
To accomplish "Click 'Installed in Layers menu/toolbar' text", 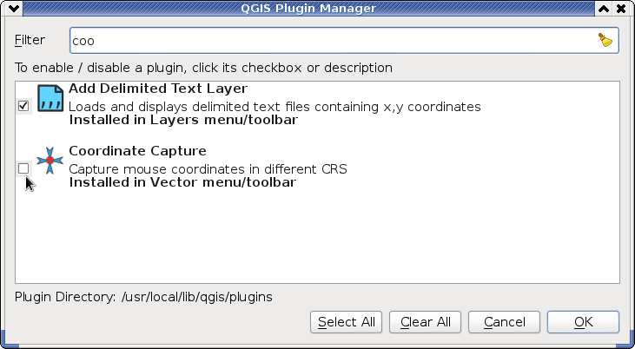I will (x=183, y=120).
